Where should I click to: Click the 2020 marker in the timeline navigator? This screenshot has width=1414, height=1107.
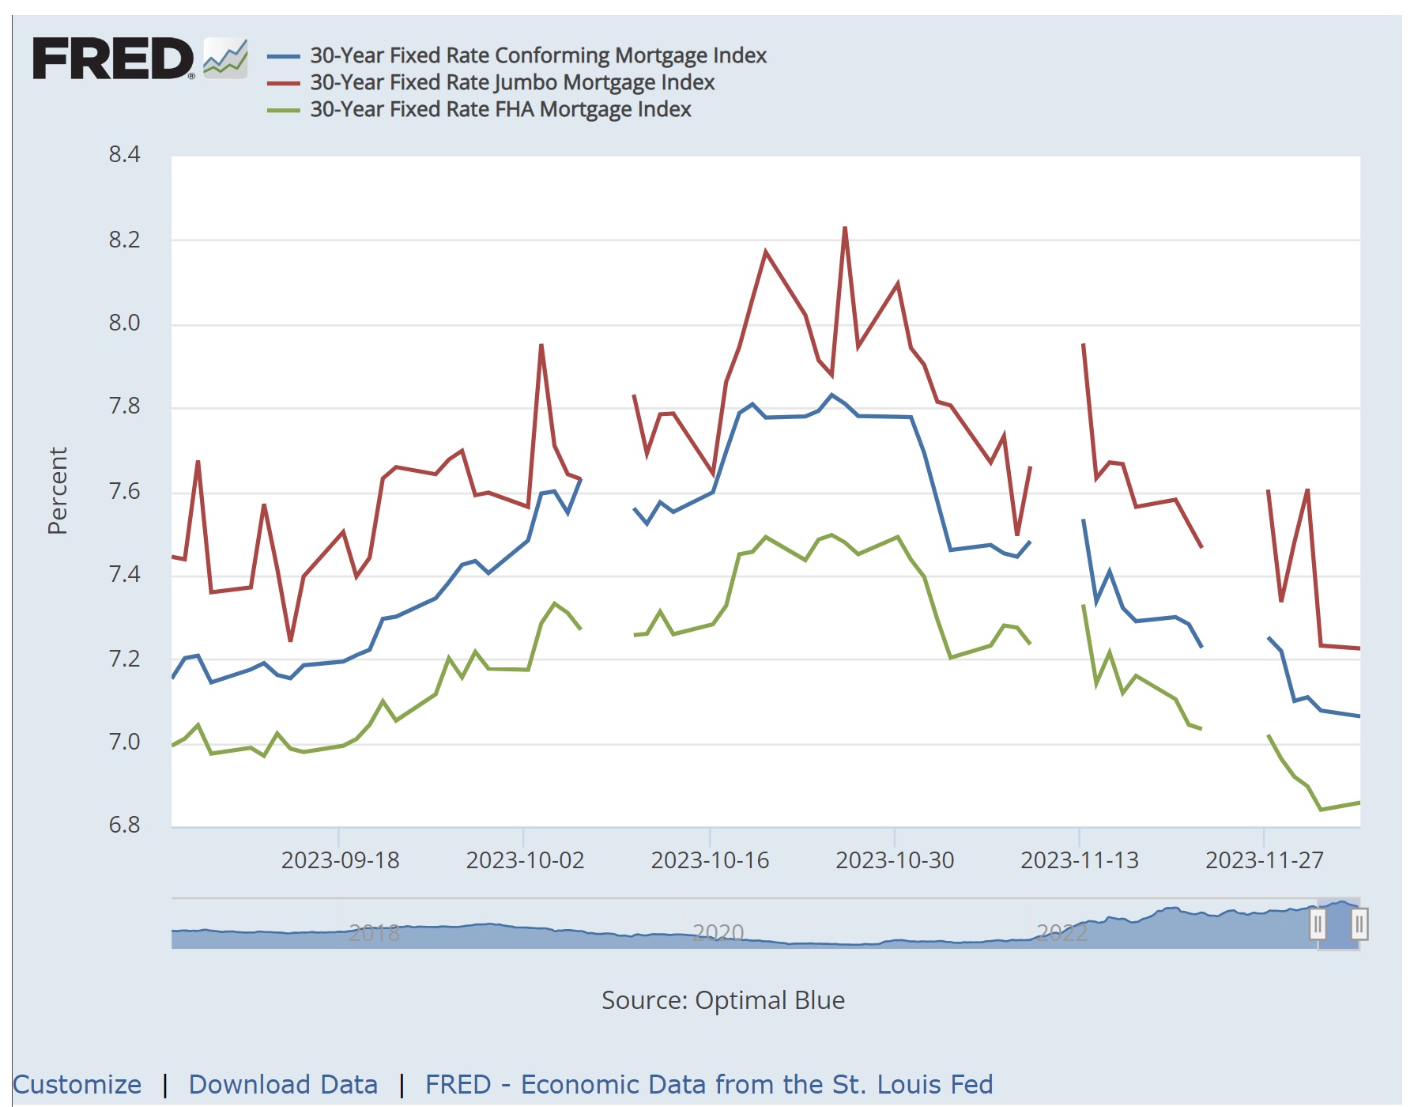click(718, 933)
